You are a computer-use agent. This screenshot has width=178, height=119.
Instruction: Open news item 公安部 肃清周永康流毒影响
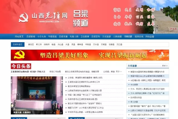coord(85,78)
